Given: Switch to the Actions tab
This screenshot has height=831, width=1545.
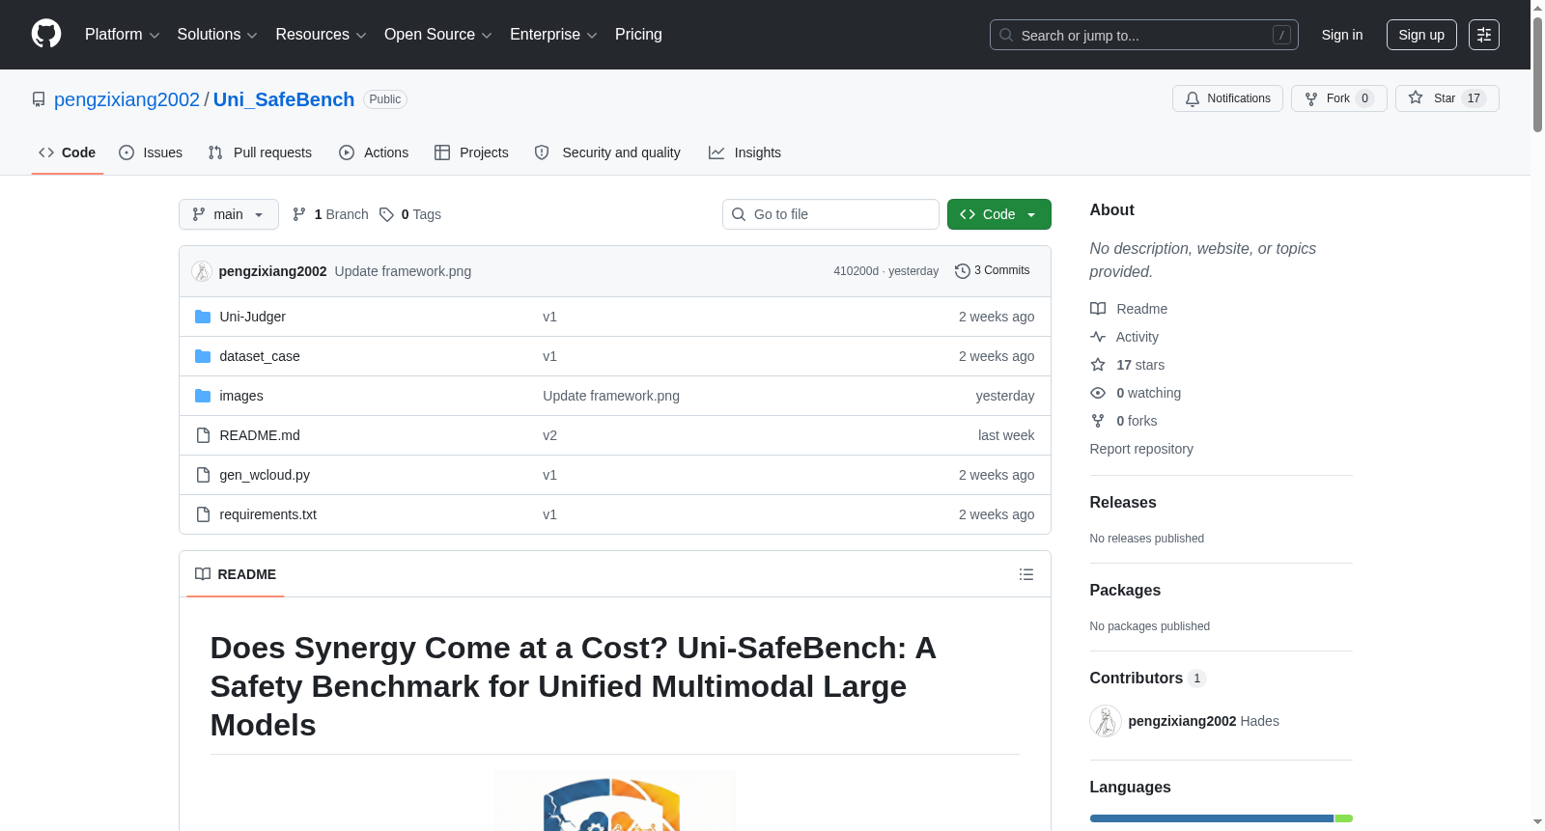Looking at the screenshot, I should (x=374, y=152).
